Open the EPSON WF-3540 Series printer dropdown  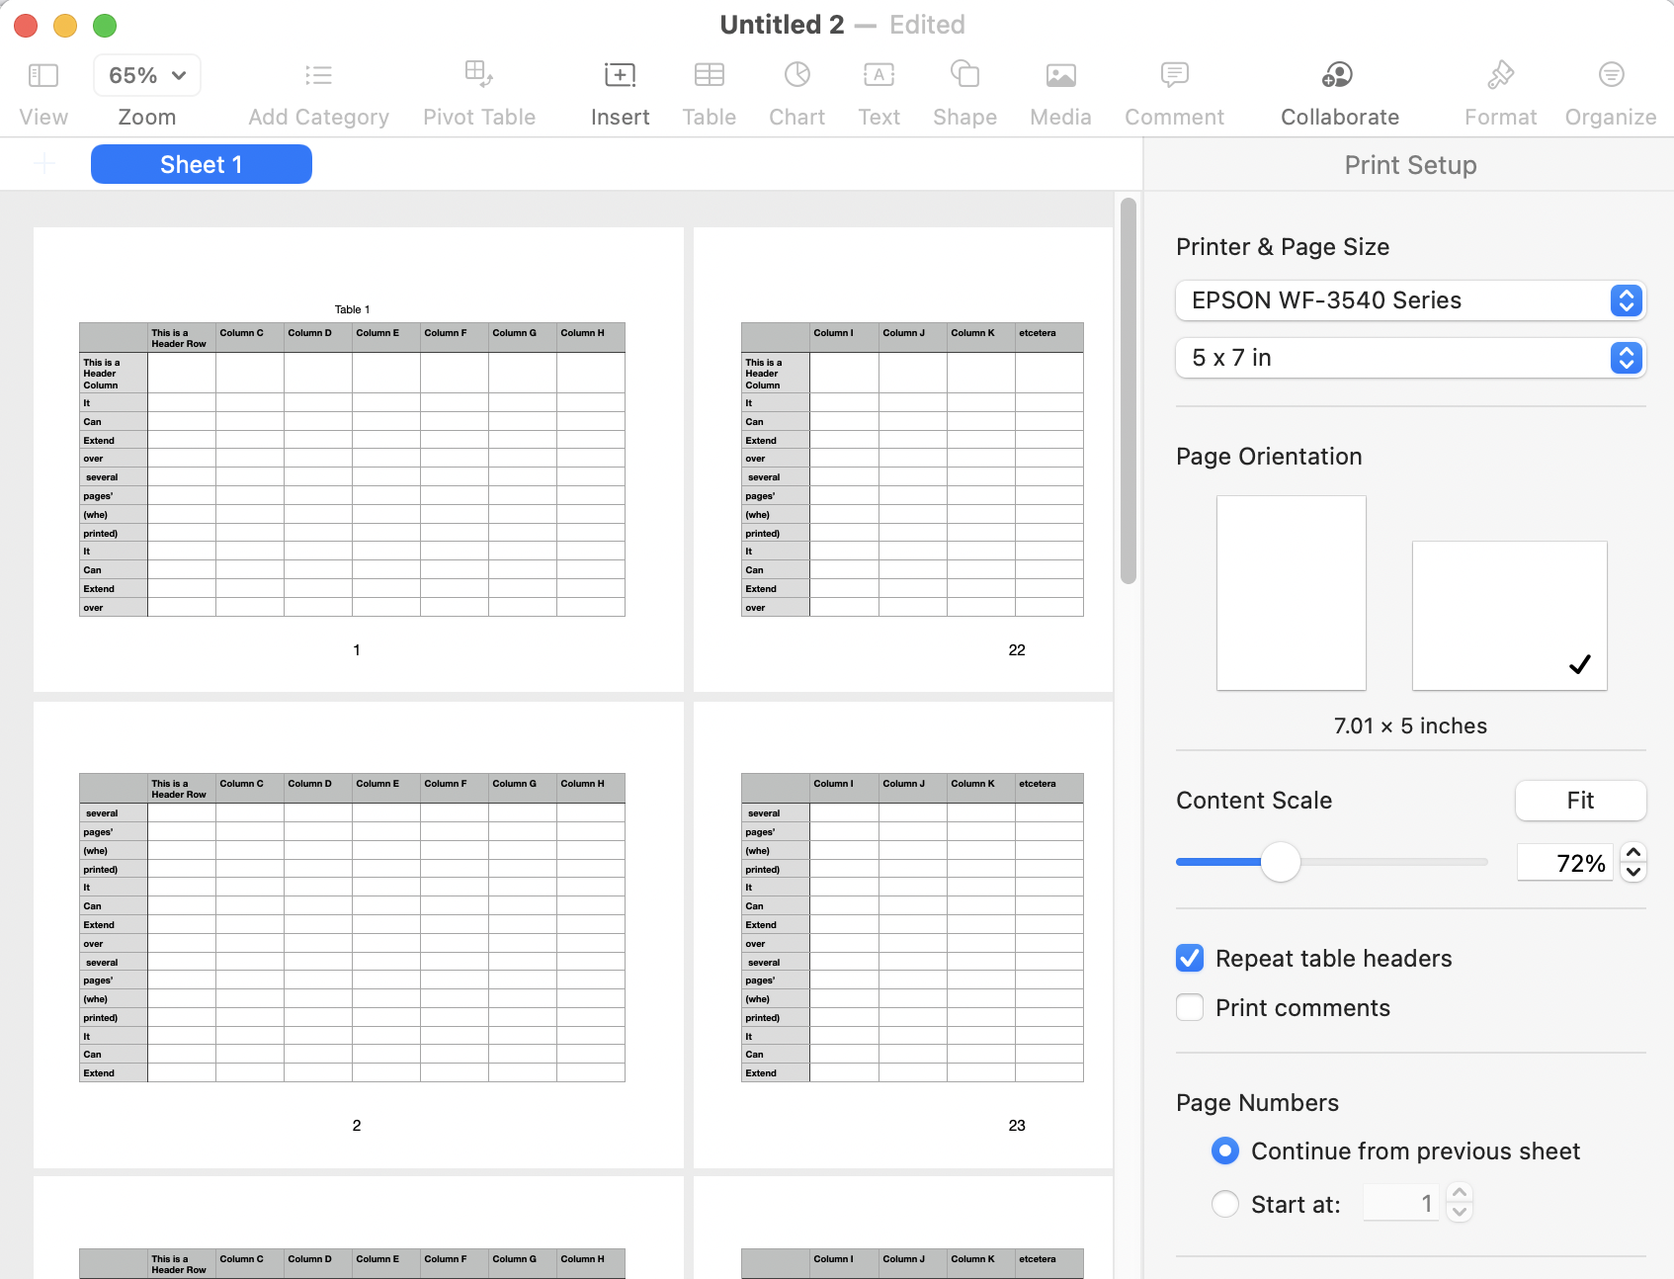[x=1410, y=300]
